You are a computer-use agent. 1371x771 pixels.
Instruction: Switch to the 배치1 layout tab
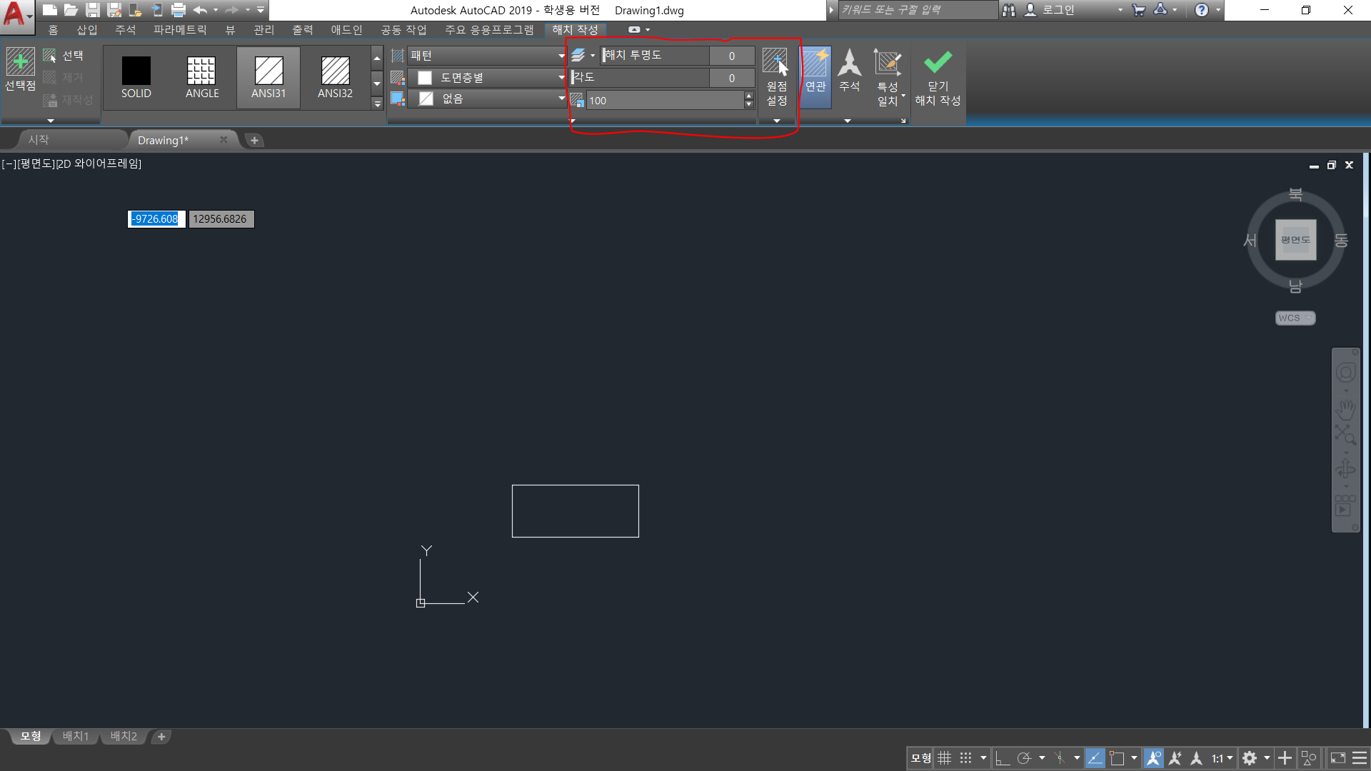tap(76, 736)
